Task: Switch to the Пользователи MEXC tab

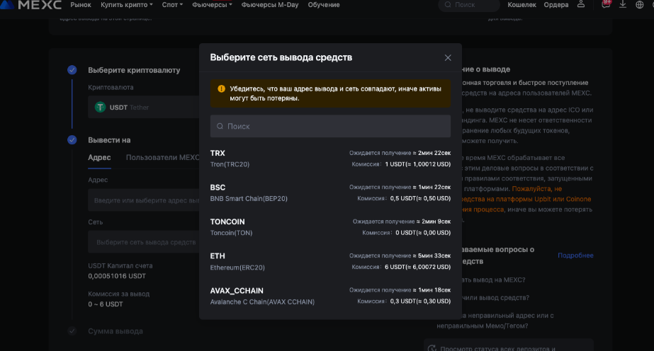Action: tap(163, 157)
